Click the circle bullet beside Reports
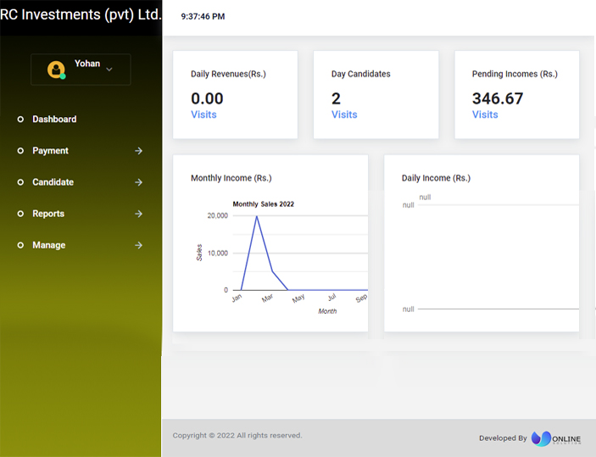 pyautogui.click(x=20, y=214)
